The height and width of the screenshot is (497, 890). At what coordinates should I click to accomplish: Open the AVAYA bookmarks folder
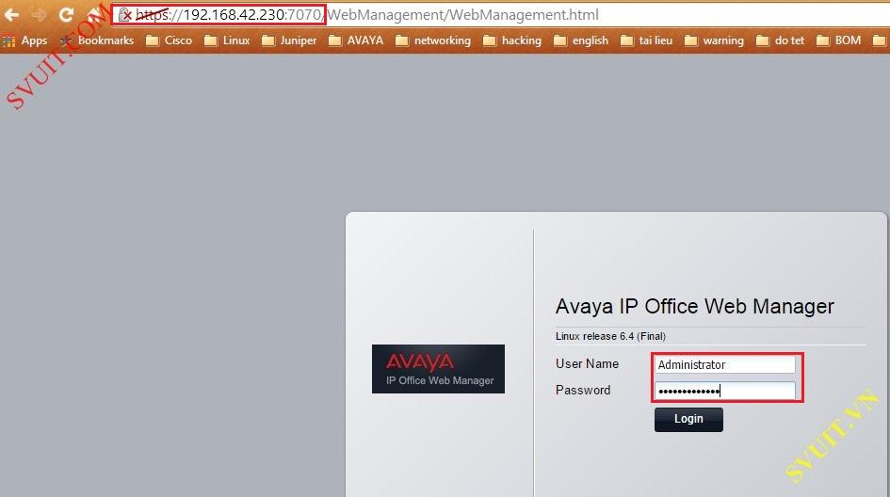click(356, 40)
